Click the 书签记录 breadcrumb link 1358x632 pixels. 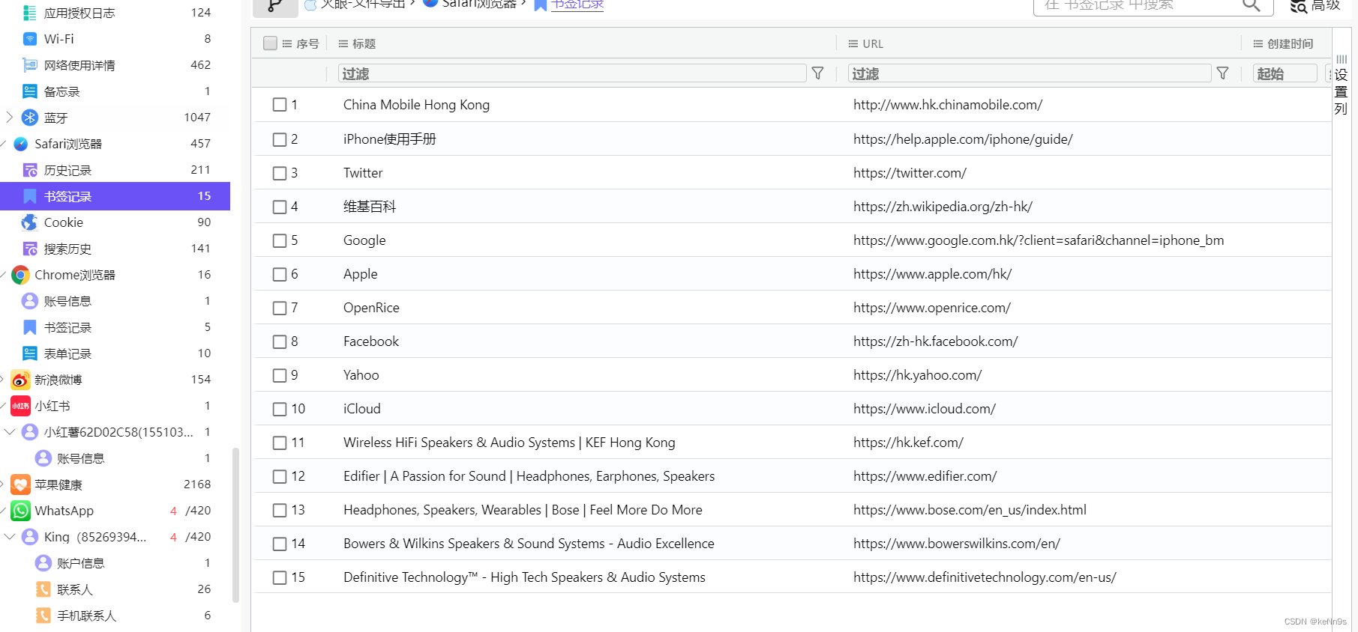pyautogui.click(x=577, y=4)
